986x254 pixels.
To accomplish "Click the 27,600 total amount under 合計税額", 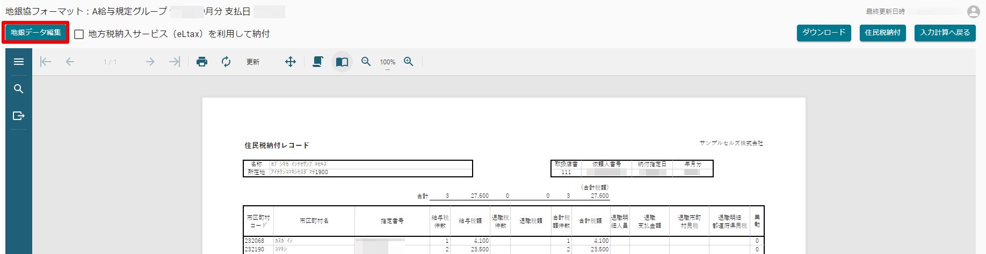I will click(600, 196).
